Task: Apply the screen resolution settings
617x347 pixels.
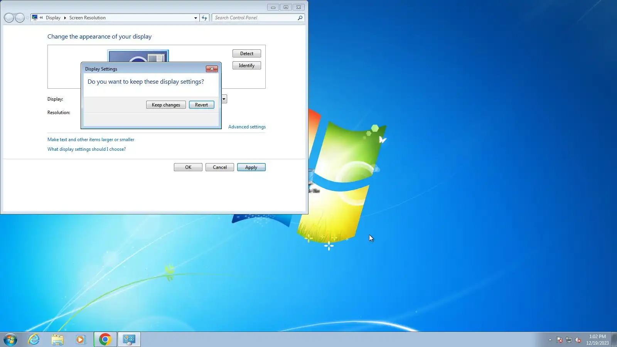Action: [251, 167]
